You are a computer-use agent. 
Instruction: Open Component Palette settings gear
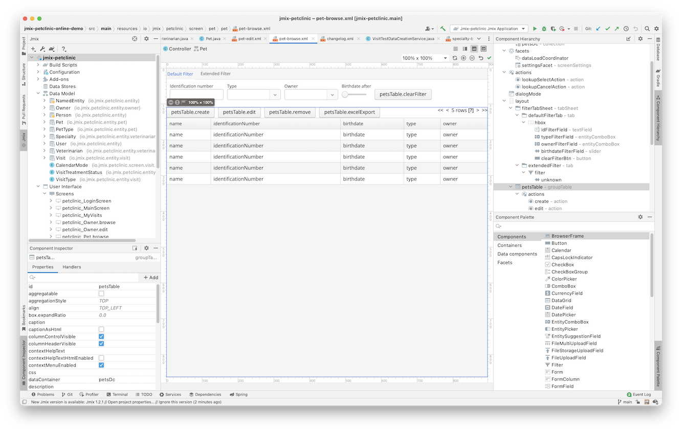point(640,217)
